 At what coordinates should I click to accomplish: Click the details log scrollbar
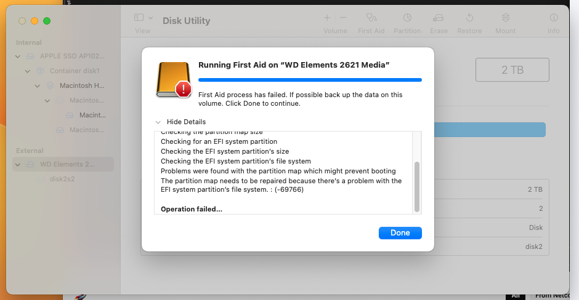pos(417,187)
